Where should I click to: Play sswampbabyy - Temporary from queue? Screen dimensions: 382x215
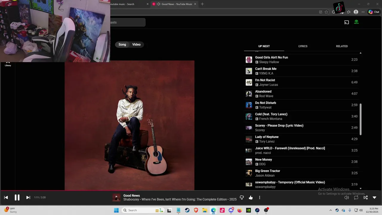click(301, 185)
